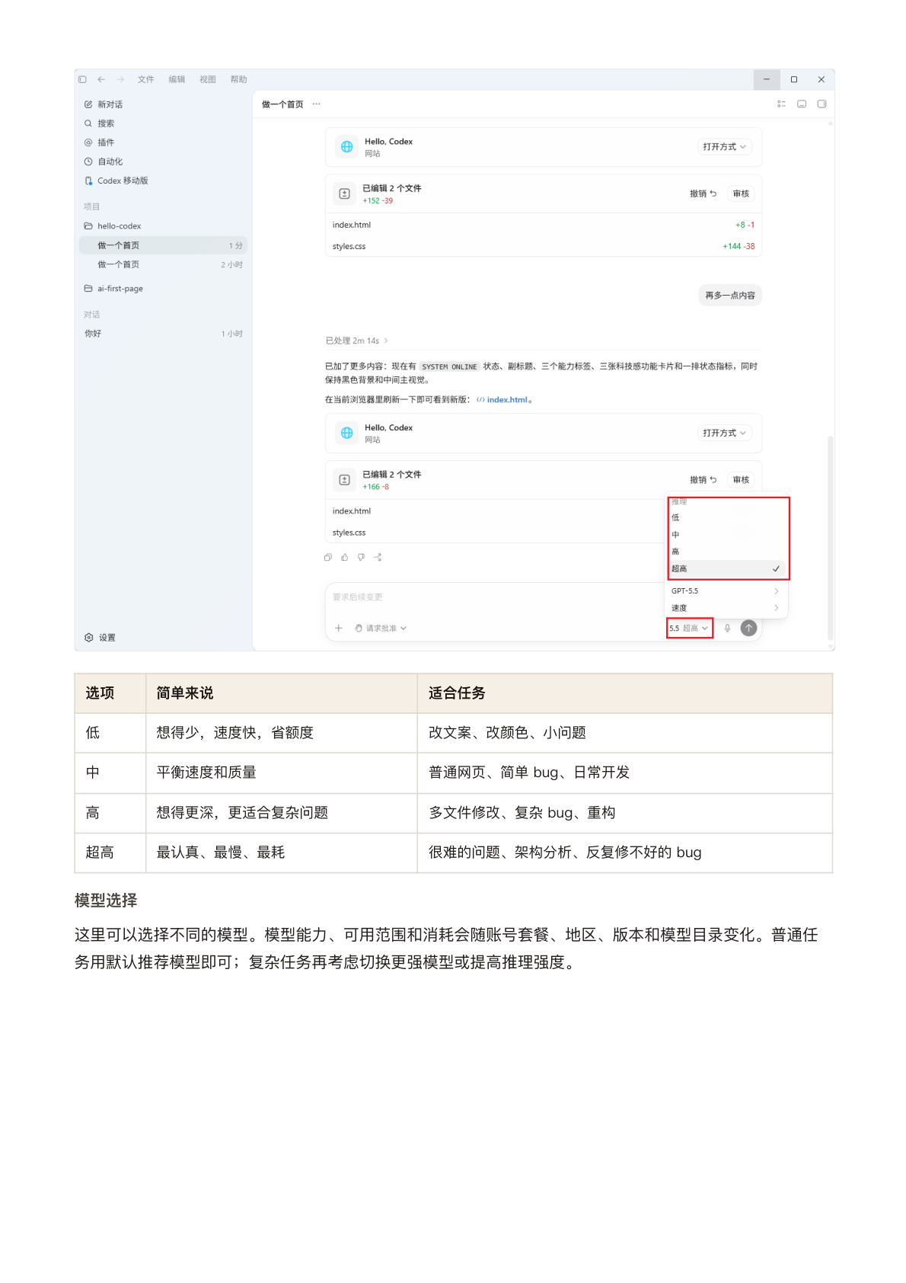Click the diff icon next to +152 -39

[x=344, y=194]
